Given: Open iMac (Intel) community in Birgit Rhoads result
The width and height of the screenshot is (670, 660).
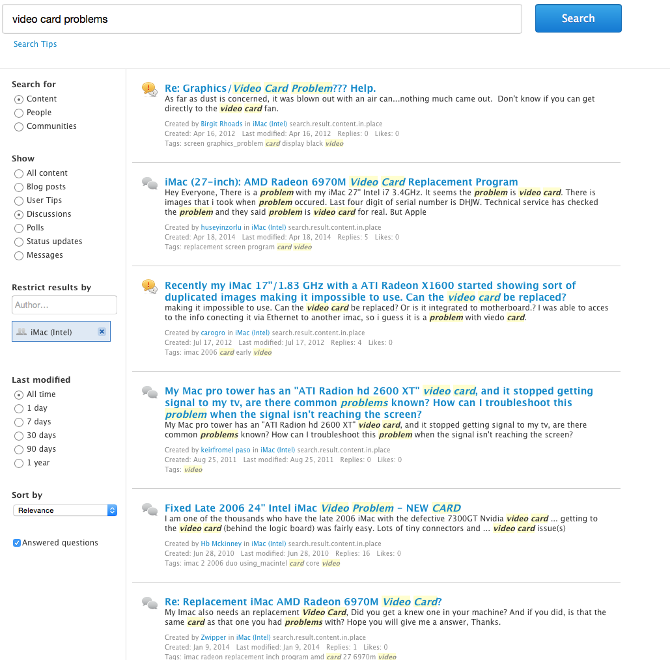Looking at the screenshot, I should click(x=270, y=124).
